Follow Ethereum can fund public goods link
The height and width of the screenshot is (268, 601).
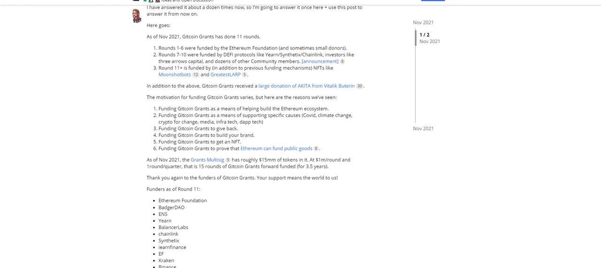pos(276,149)
